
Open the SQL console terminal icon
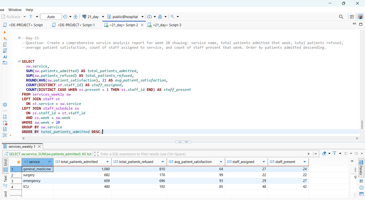click(x=5, y=63)
